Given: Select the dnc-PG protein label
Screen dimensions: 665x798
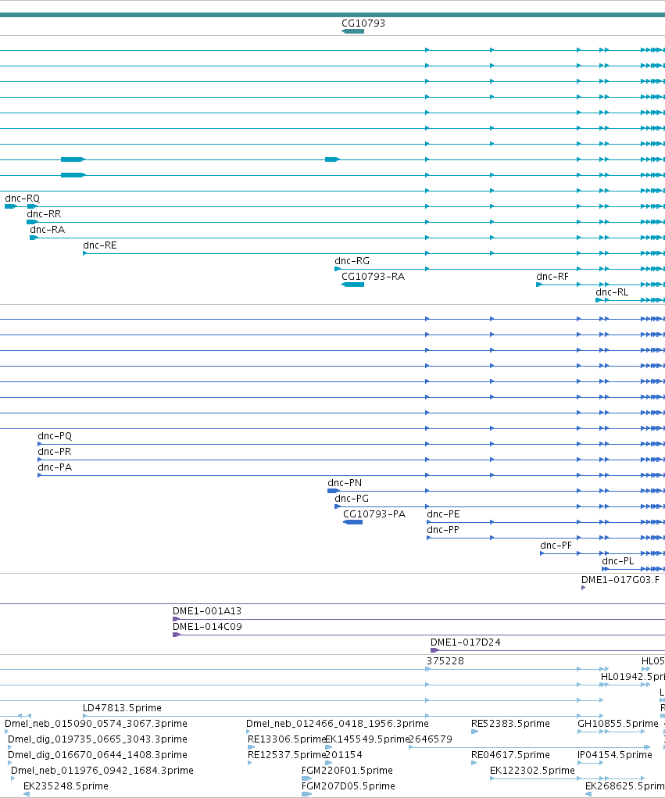Looking at the screenshot, I should [x=352, y=499].
